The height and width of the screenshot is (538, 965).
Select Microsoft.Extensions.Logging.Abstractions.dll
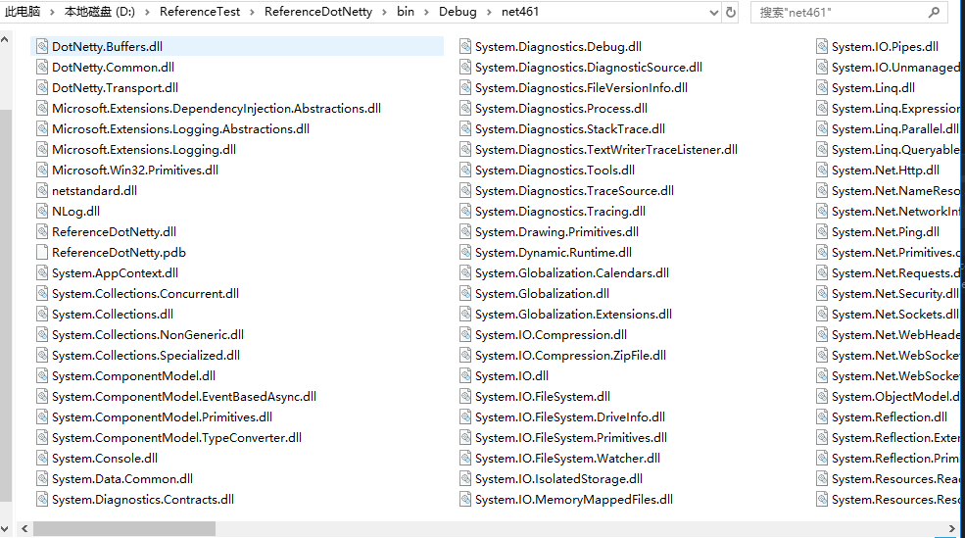(181, 129)
